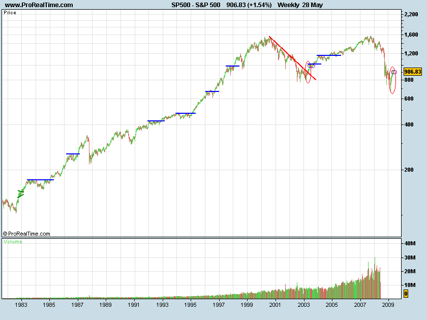The image size is (427, 320).
Task: Click the 200 price axis label
Action: point(409,170)
